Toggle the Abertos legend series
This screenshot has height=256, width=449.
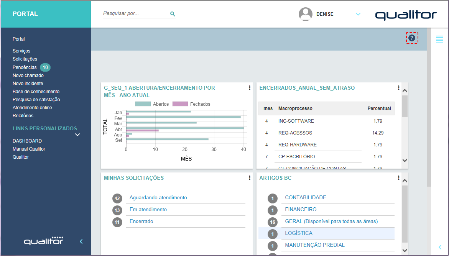click(152, 104)
